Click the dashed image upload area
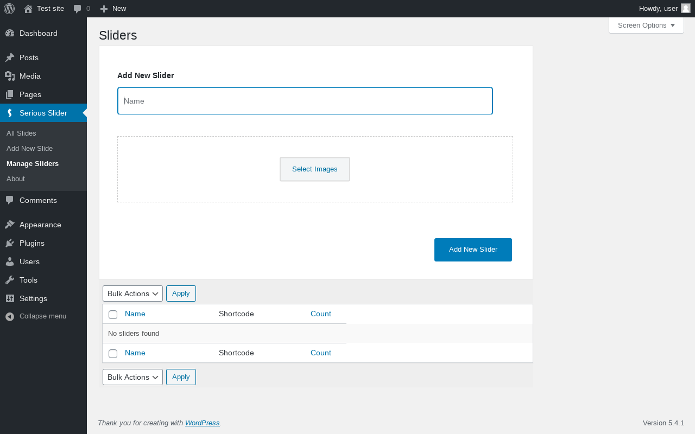This screenshot has height=434, width=695. [x=315, y=169]
